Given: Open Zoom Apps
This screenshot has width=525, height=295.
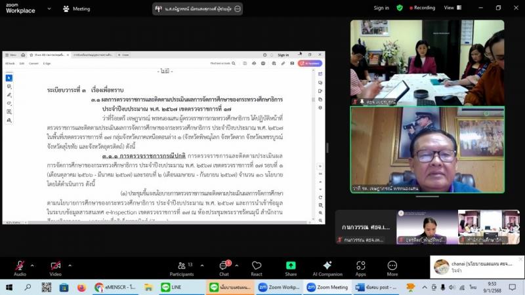Looking at the screenshot, I should click(x=360, y=268).
